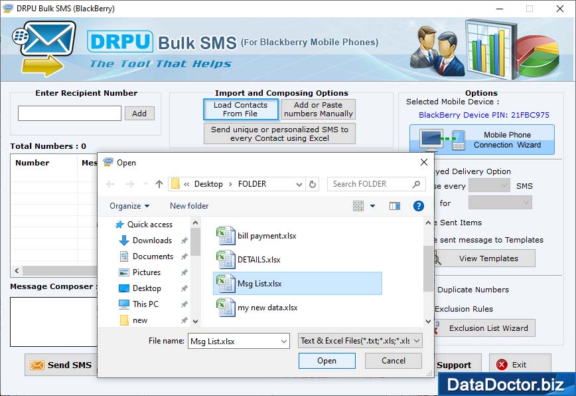Change the view layout icon
The height and width of the screenshot is (396, 576).
358,206
